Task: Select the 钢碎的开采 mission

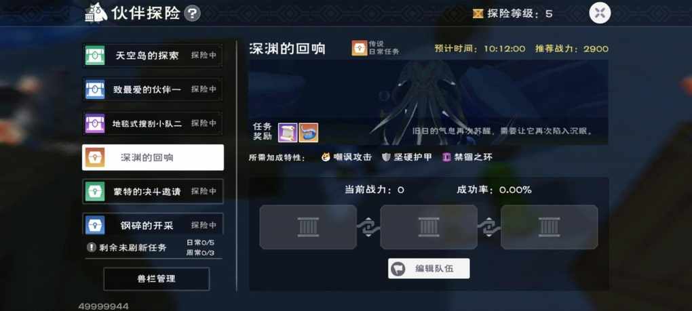Action: tap(153, 224)
